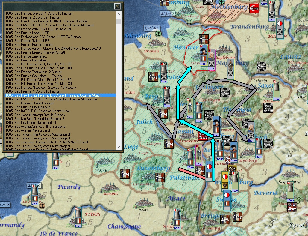
Task: Click the log scrollbar down arrow
Action: 119,147
